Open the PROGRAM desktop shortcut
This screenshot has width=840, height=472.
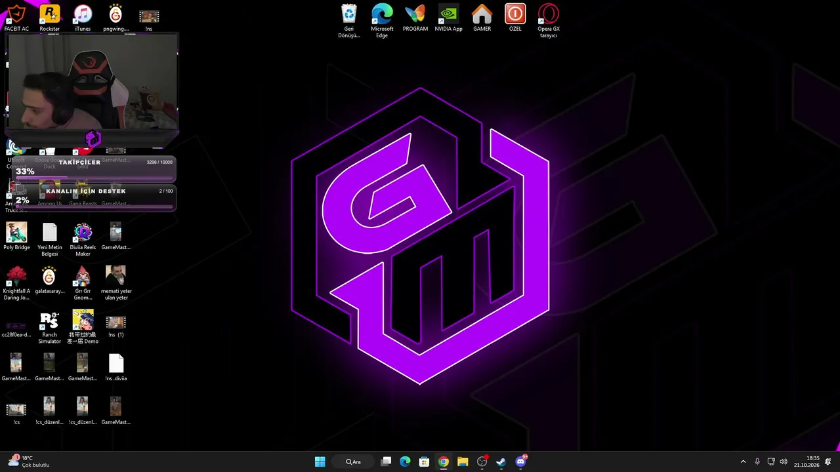click(x=415, y=18)
